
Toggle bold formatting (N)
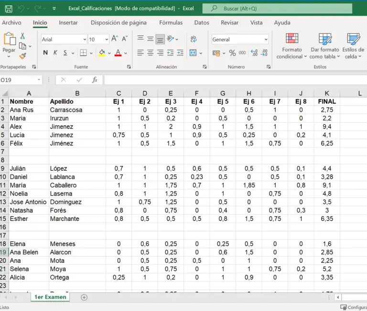coord(45,53)
